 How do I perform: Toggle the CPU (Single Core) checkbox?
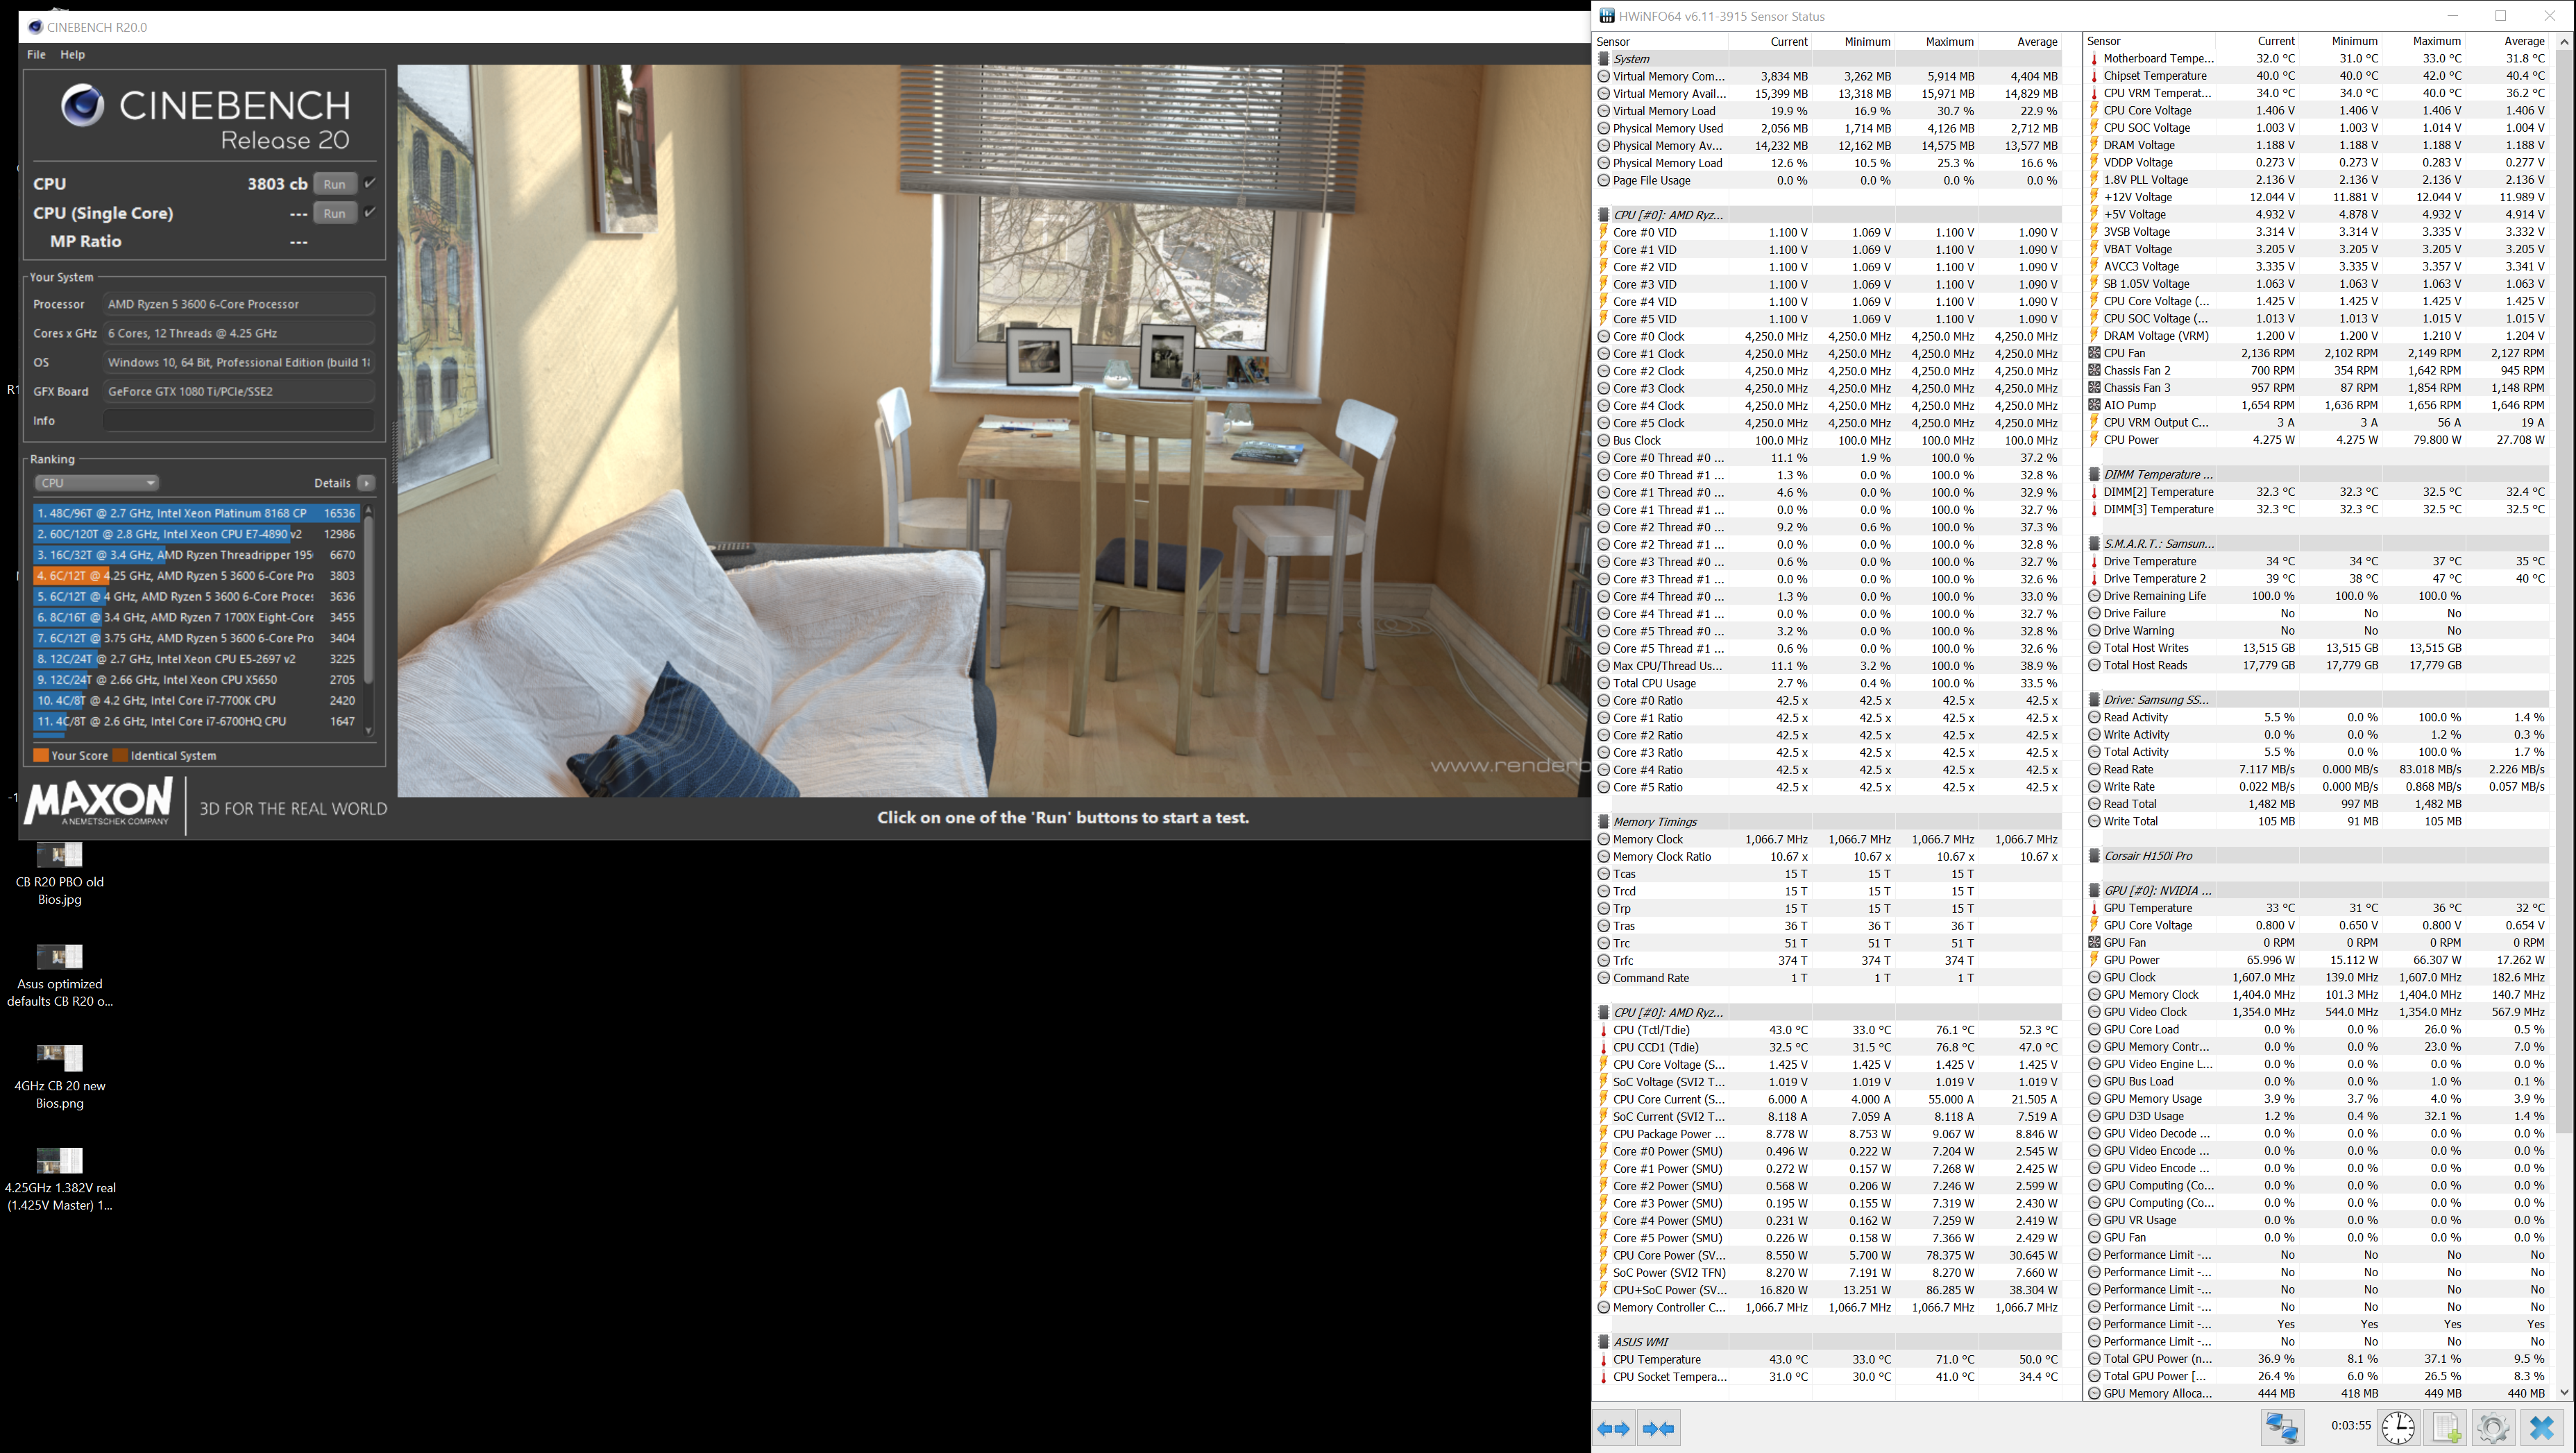pos(370,212)
